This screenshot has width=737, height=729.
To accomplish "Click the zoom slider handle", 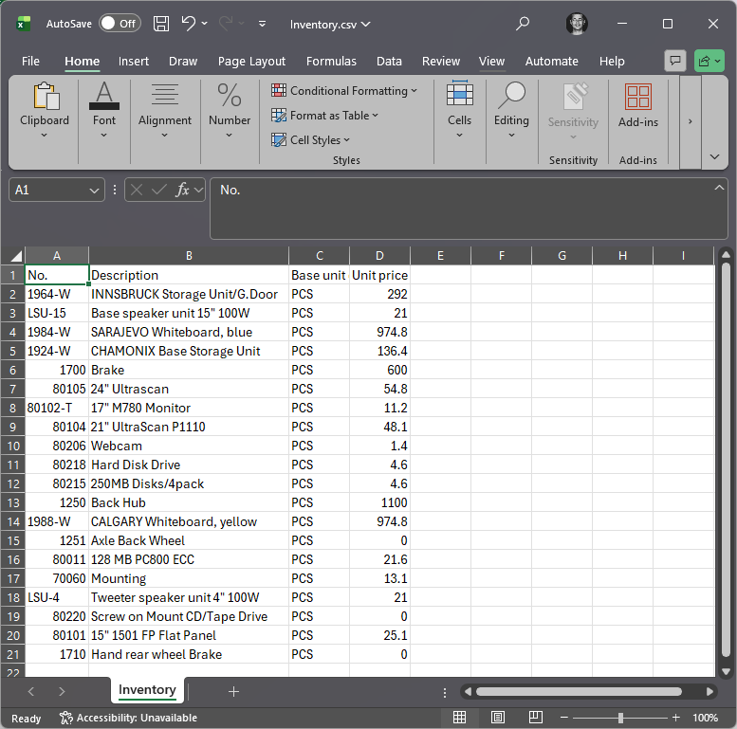I will [x=620, y=718].
